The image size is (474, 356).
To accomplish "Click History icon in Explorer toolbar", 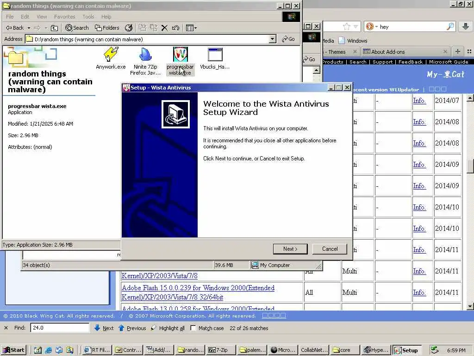I will pos(129,28).
